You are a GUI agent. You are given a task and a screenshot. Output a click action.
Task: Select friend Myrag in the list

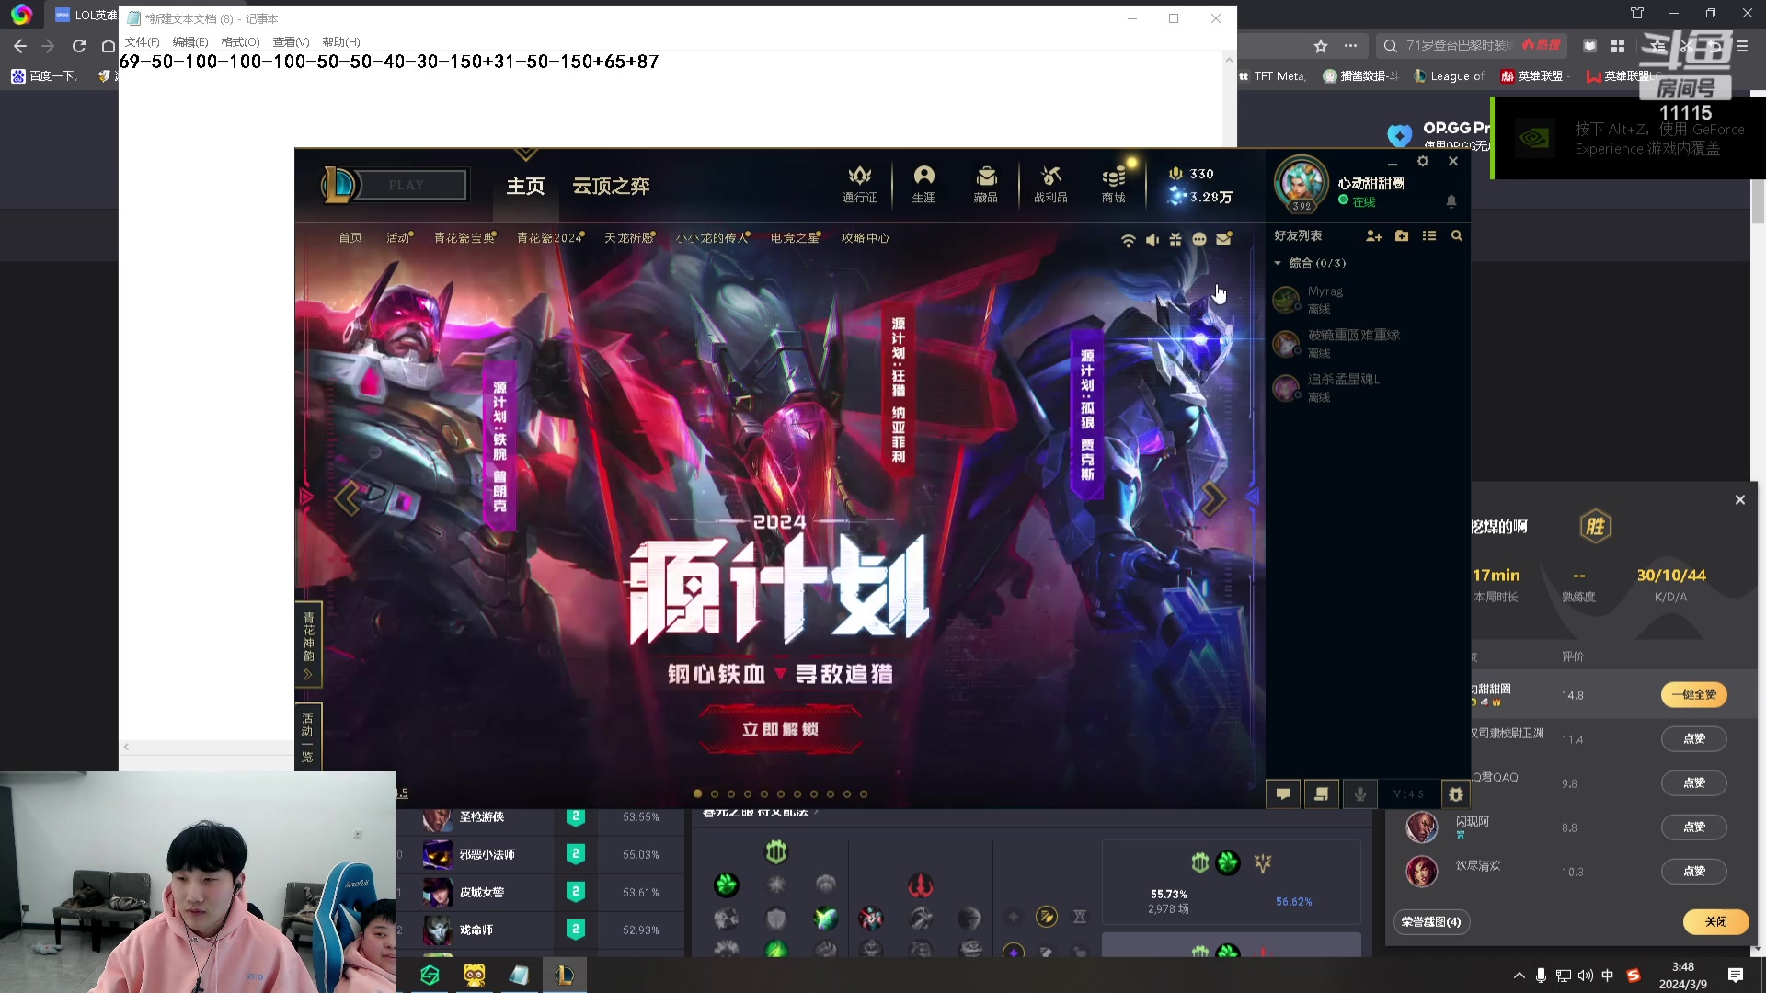pyautogui.click(x=1366, y=300)
